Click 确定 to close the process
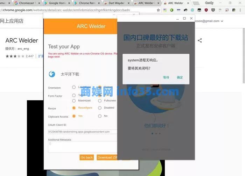Viewport: 245px width, 176px height. coord(180,77)
